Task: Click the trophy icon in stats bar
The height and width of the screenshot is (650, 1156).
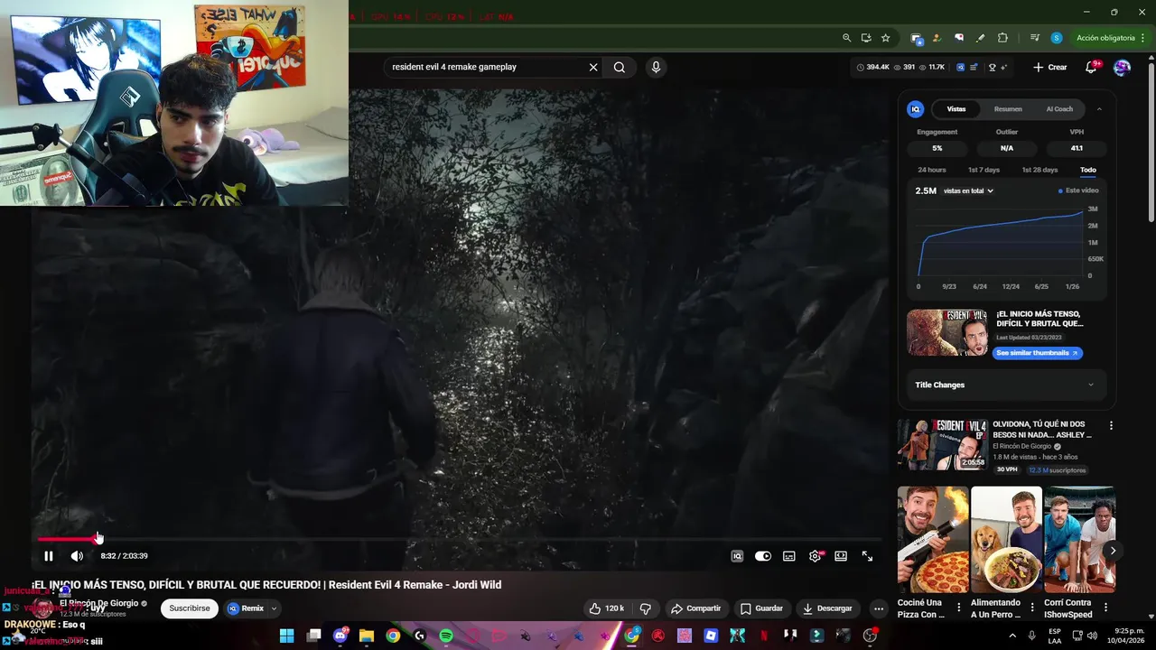Action: coord(993,67)
